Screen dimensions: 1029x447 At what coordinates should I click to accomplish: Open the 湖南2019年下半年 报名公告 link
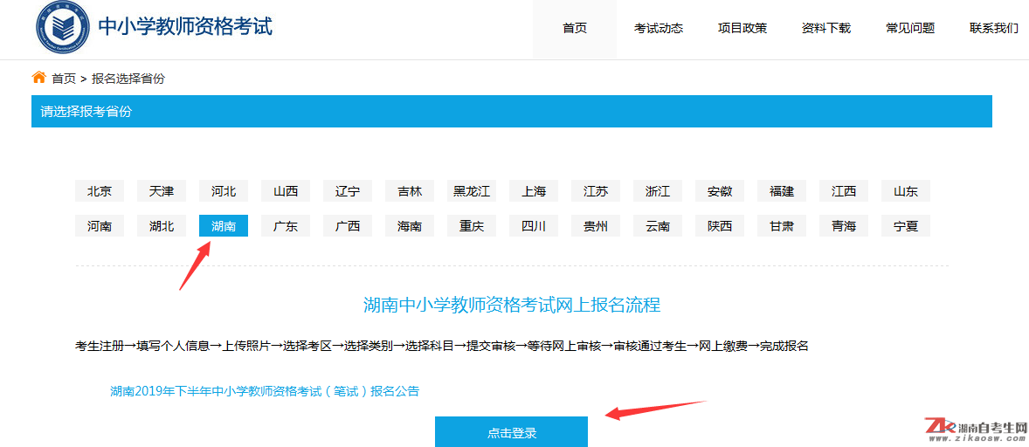point(265,391)
